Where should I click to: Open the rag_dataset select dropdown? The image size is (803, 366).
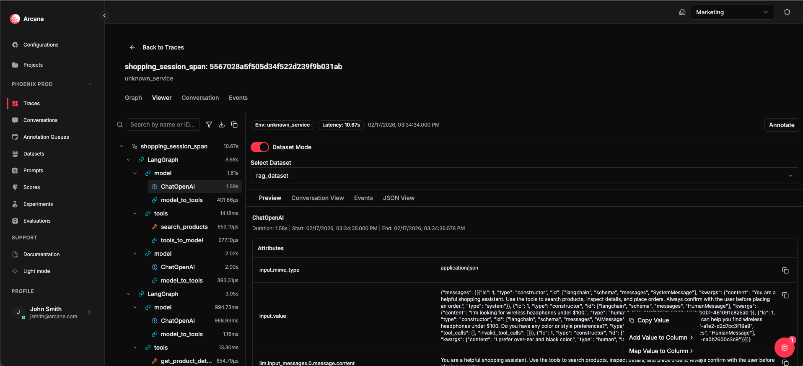click(x=524, y=176)
